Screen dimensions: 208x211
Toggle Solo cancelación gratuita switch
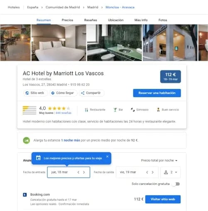pos(176,184)
